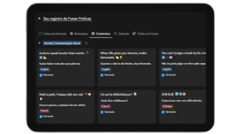Click the Contextos grid icon
This screenshot has height=134, width=239.
click(93, 34)
